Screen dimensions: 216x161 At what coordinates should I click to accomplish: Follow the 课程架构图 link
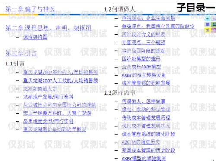[35, 37]
